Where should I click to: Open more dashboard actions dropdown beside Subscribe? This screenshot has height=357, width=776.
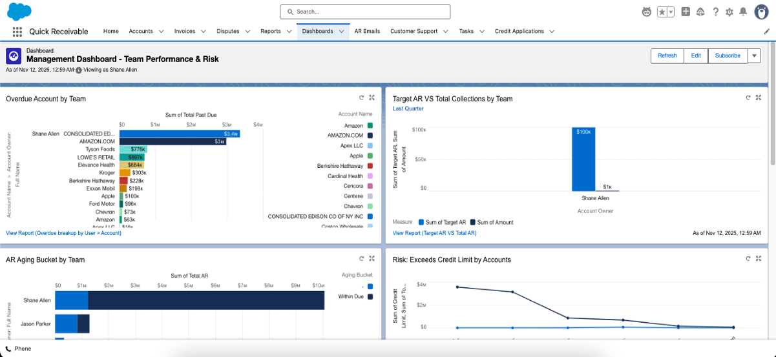click(x=754, y=56)
